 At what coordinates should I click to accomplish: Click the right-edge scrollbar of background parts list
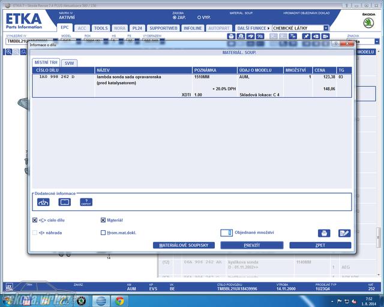pyautogui.click(x=379, y=237)
